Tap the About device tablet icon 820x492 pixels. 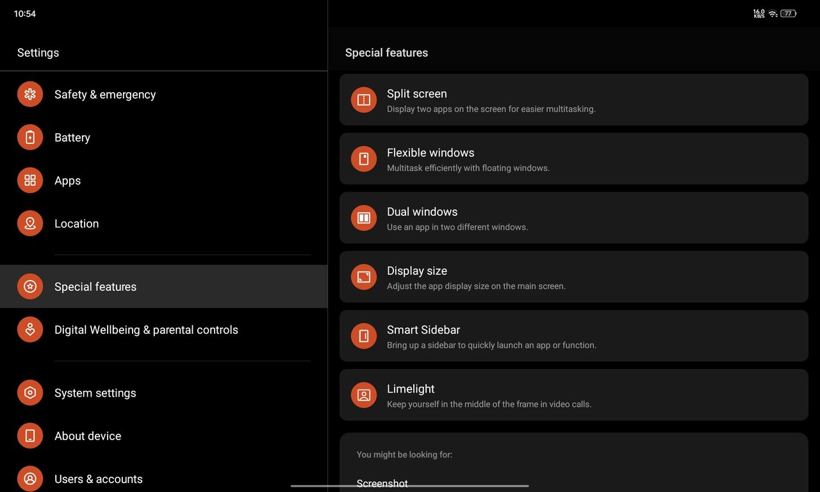(30, 436)
